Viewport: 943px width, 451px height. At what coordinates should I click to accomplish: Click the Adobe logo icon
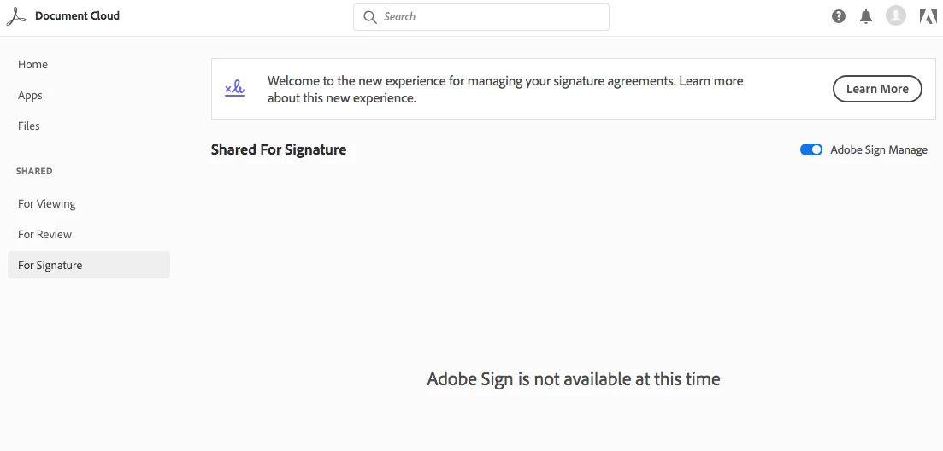click(928, 16)
